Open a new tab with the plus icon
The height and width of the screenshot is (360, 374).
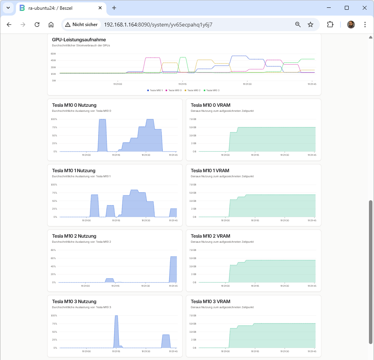(x=114, y=8)
